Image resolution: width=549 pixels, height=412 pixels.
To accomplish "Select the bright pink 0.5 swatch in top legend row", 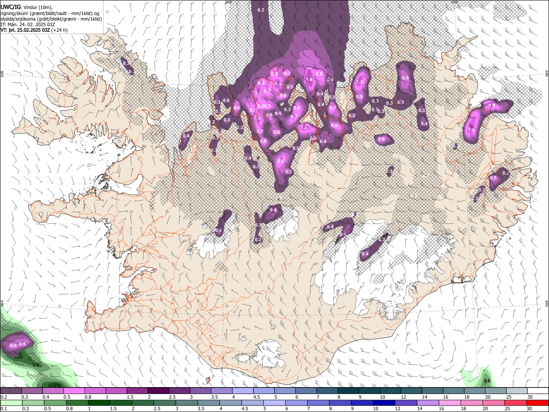I will coord(74,391).
